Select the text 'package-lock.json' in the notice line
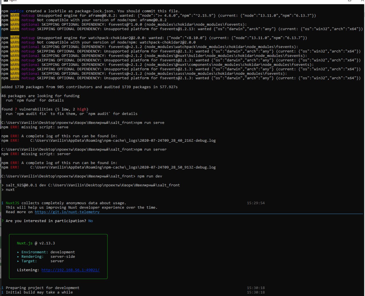 (94, 11)
